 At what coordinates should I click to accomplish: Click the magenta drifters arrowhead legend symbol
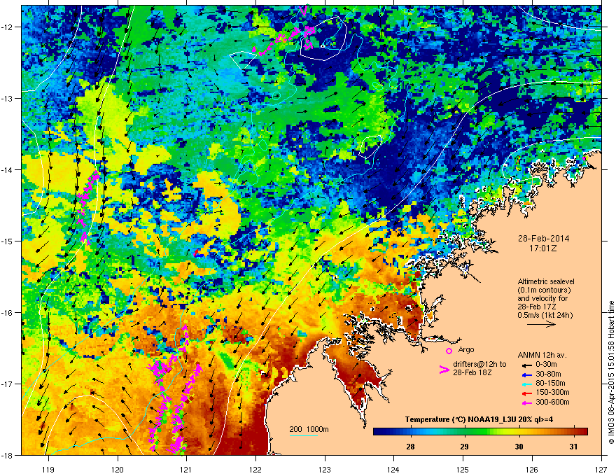point(444,370)
